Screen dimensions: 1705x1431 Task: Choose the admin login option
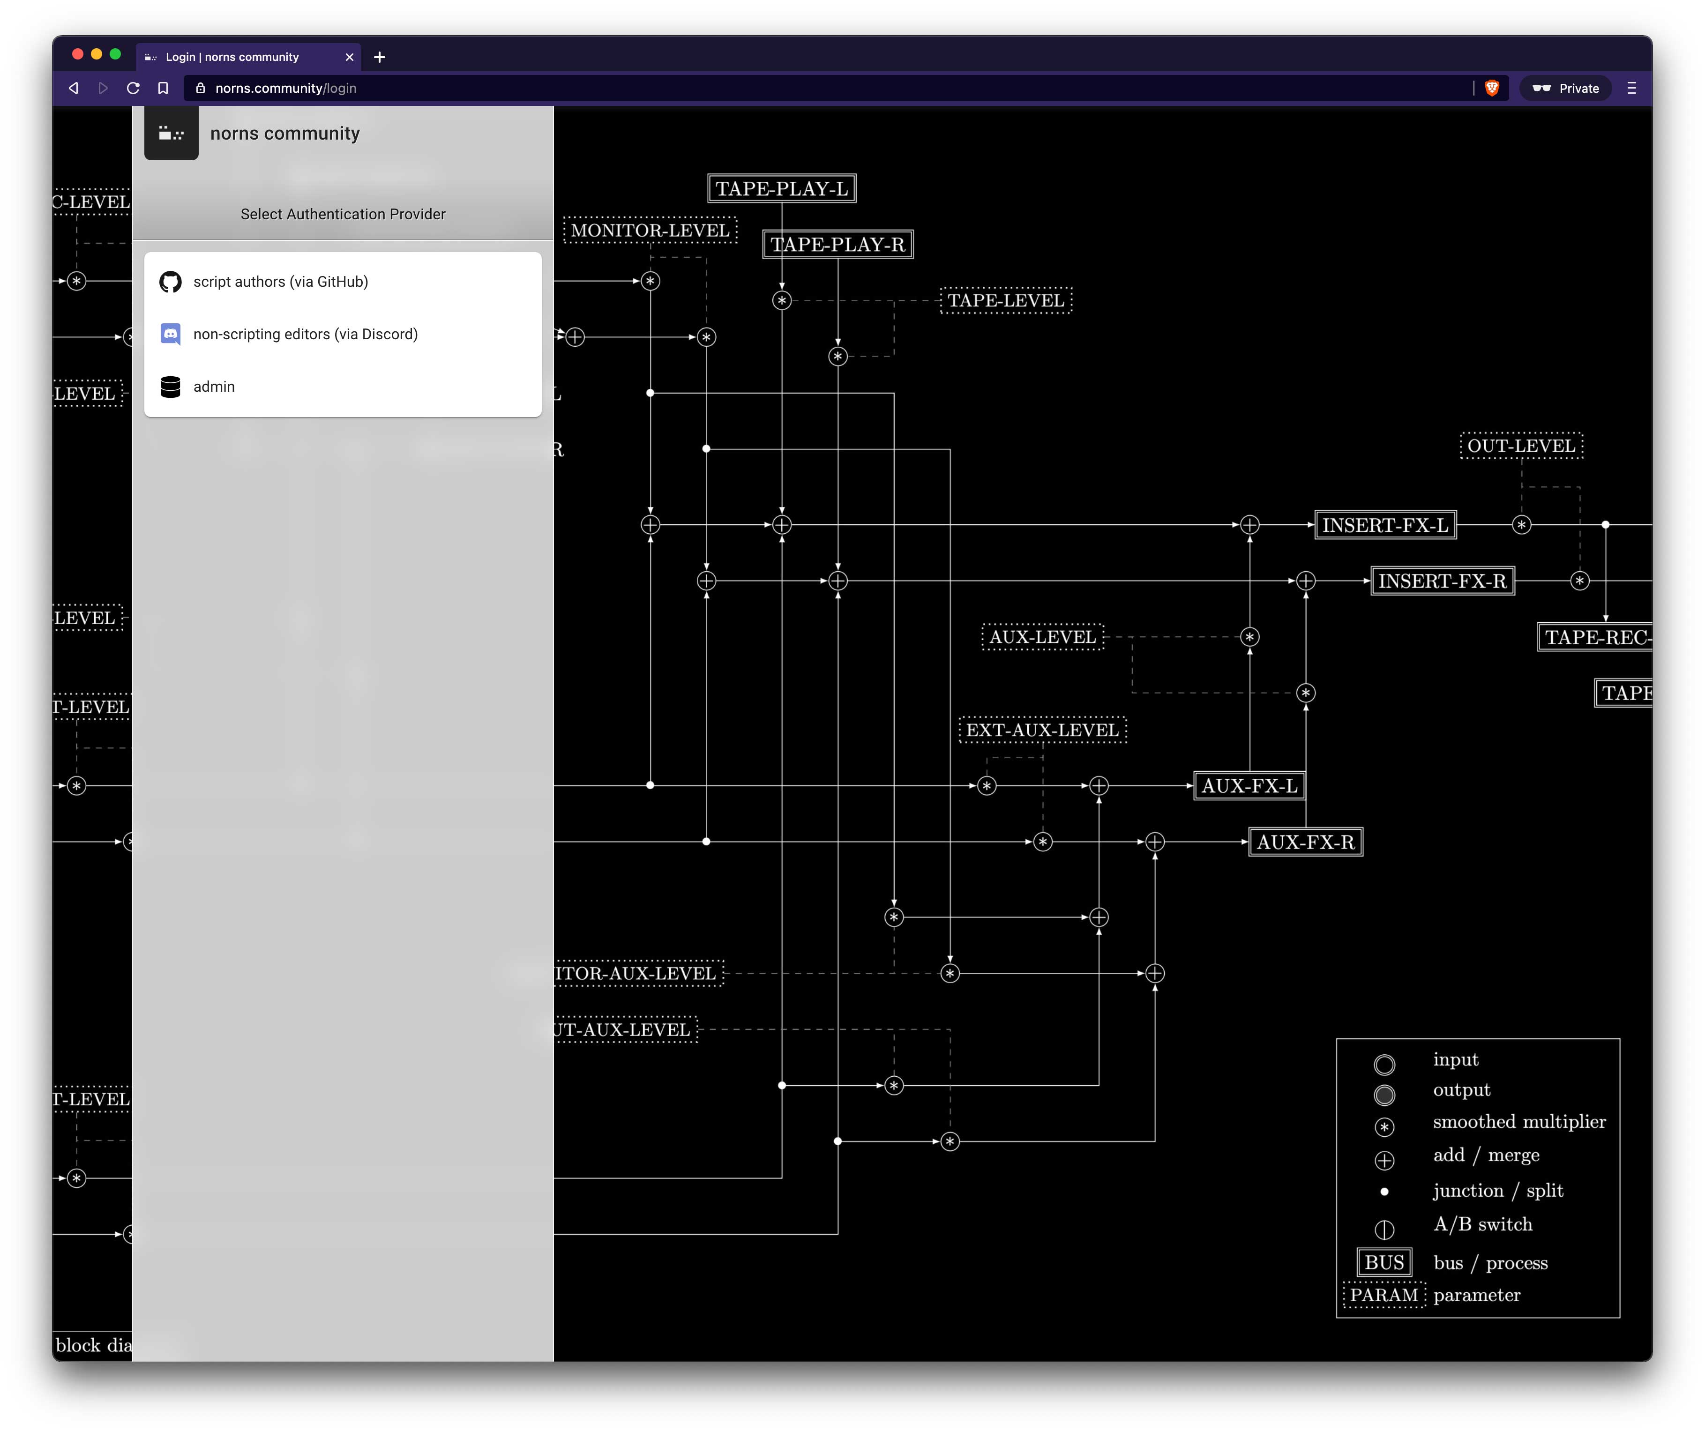tap(343, 387)
